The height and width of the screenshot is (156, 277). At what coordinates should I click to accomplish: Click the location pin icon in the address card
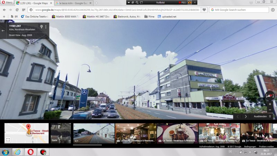(x=41, y=27)
